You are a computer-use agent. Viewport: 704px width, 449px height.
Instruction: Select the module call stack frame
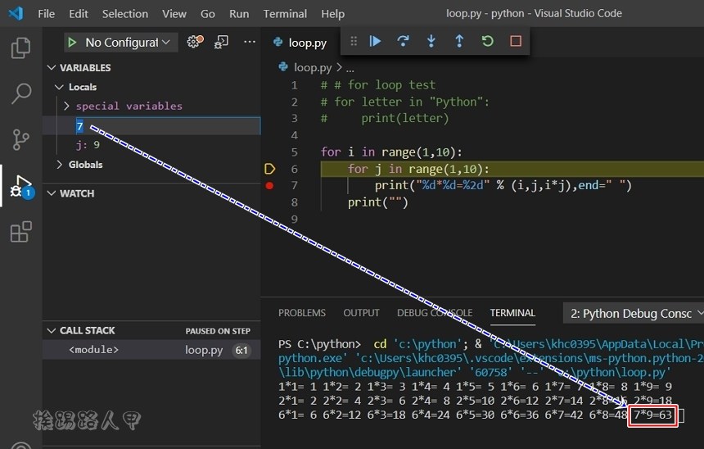(x=94, y=350)
